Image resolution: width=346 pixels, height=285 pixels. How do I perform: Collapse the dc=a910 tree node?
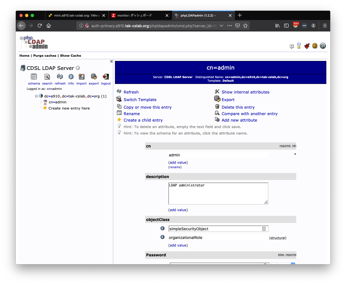pyautogui.click(x=37, y=96)
